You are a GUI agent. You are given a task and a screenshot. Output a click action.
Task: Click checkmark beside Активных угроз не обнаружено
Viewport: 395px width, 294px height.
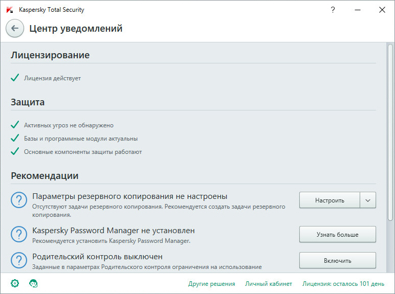tap(15, 125)
